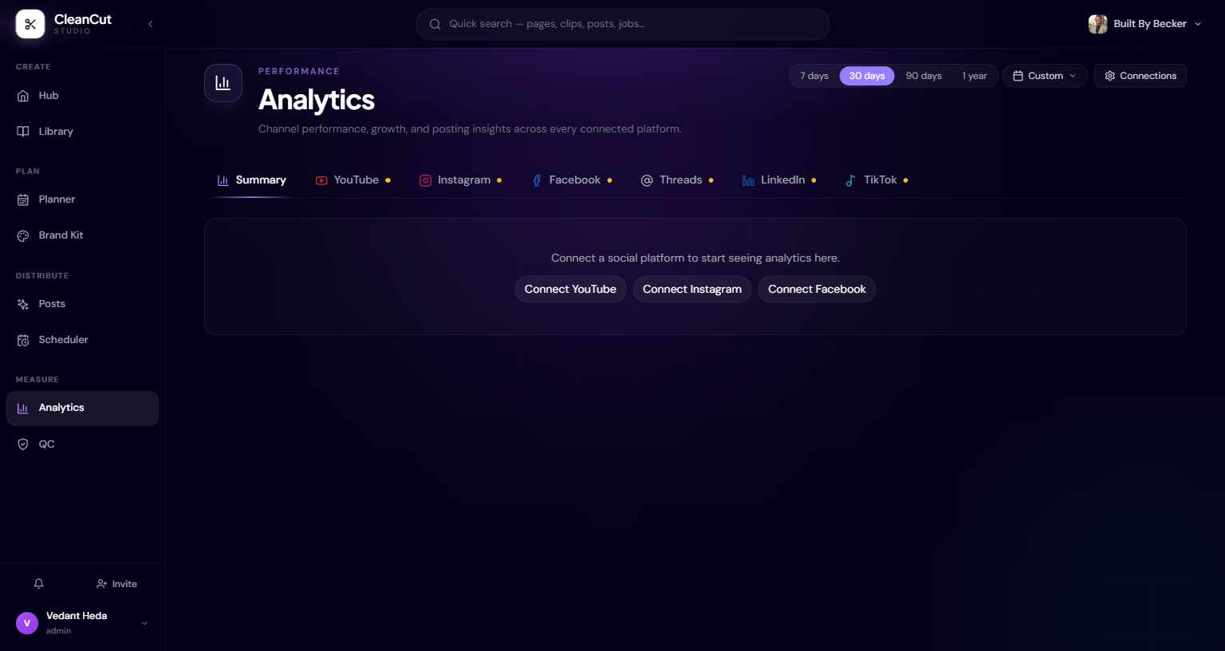Click the Connect Facebook button

pos(817,290)
